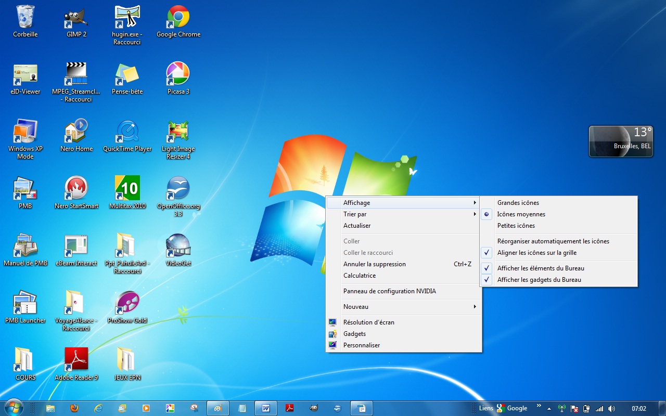Open Gadgets from the context menu
The height and width of the screenshot is (416, 666).
point(403,334)
